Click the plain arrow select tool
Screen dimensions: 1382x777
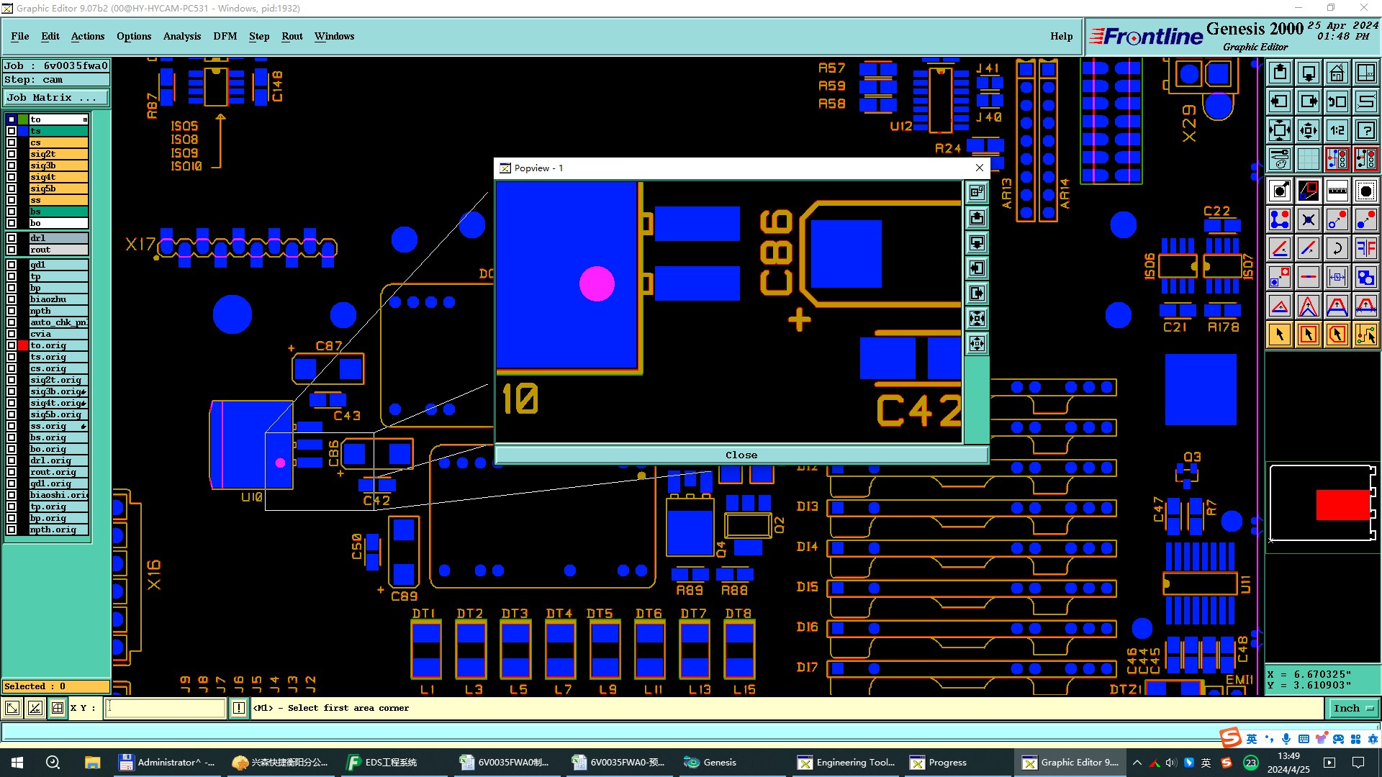pos(1279,335)
